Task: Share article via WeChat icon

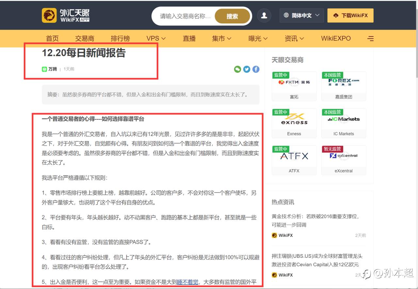Action: 237,69
